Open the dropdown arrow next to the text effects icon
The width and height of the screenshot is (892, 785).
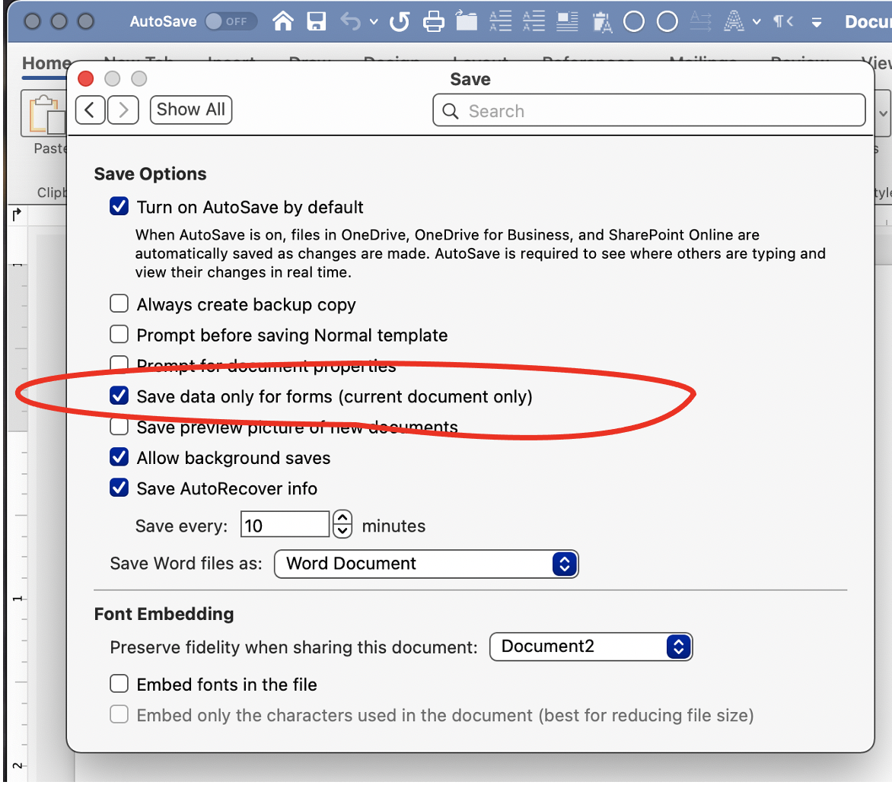click(x=757, y=22)
